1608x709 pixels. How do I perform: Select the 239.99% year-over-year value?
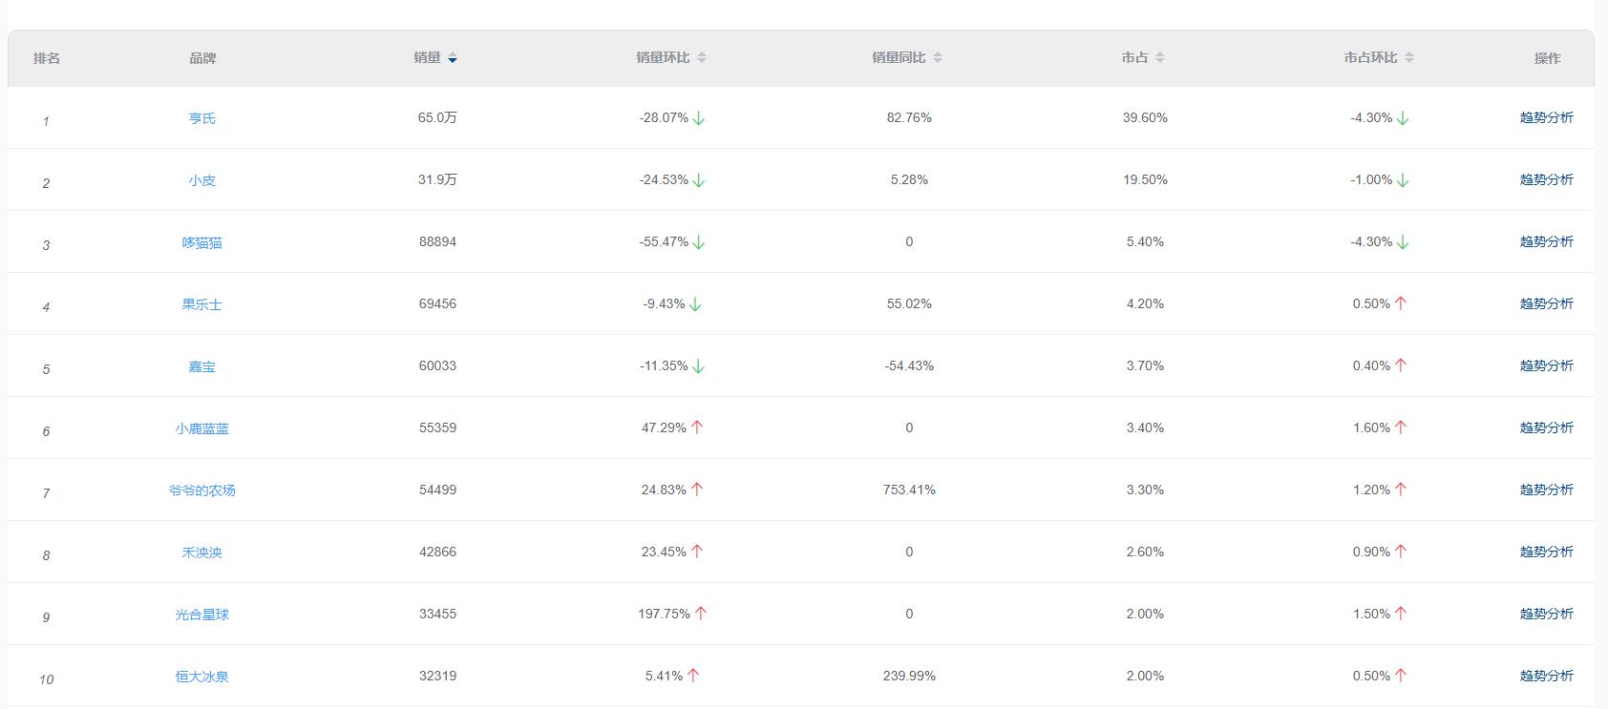pos(909,676)
